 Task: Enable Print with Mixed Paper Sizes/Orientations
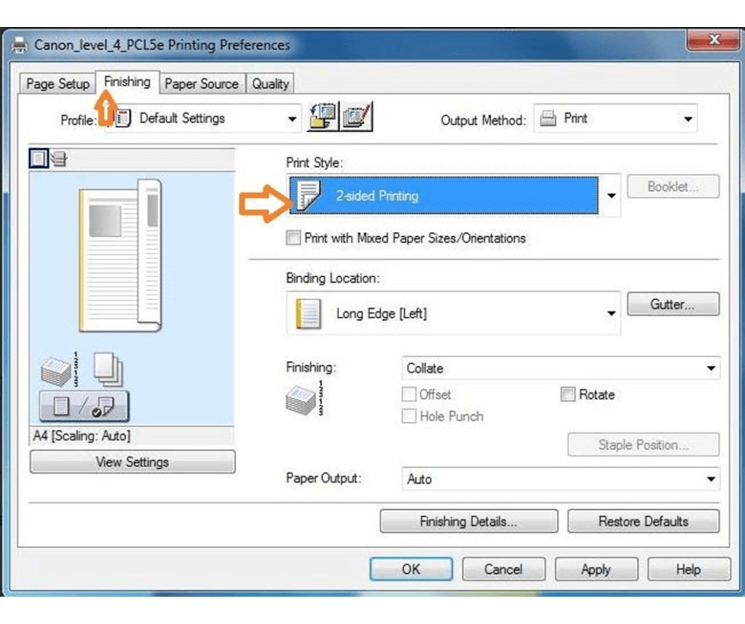click(x=294, y=238)
